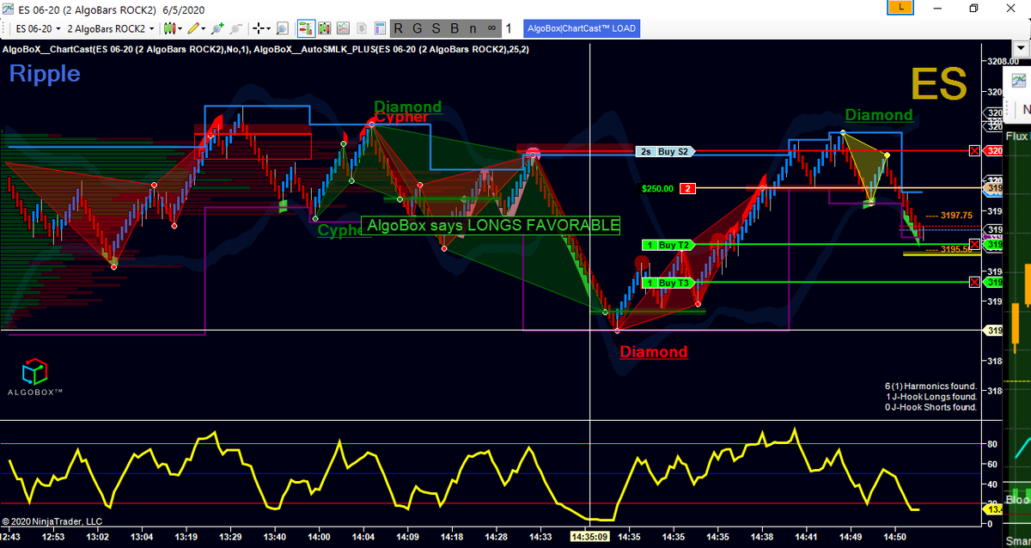Activate the crosshair cursor tool
Screen dimensions: 1031x548
(259, 27)
